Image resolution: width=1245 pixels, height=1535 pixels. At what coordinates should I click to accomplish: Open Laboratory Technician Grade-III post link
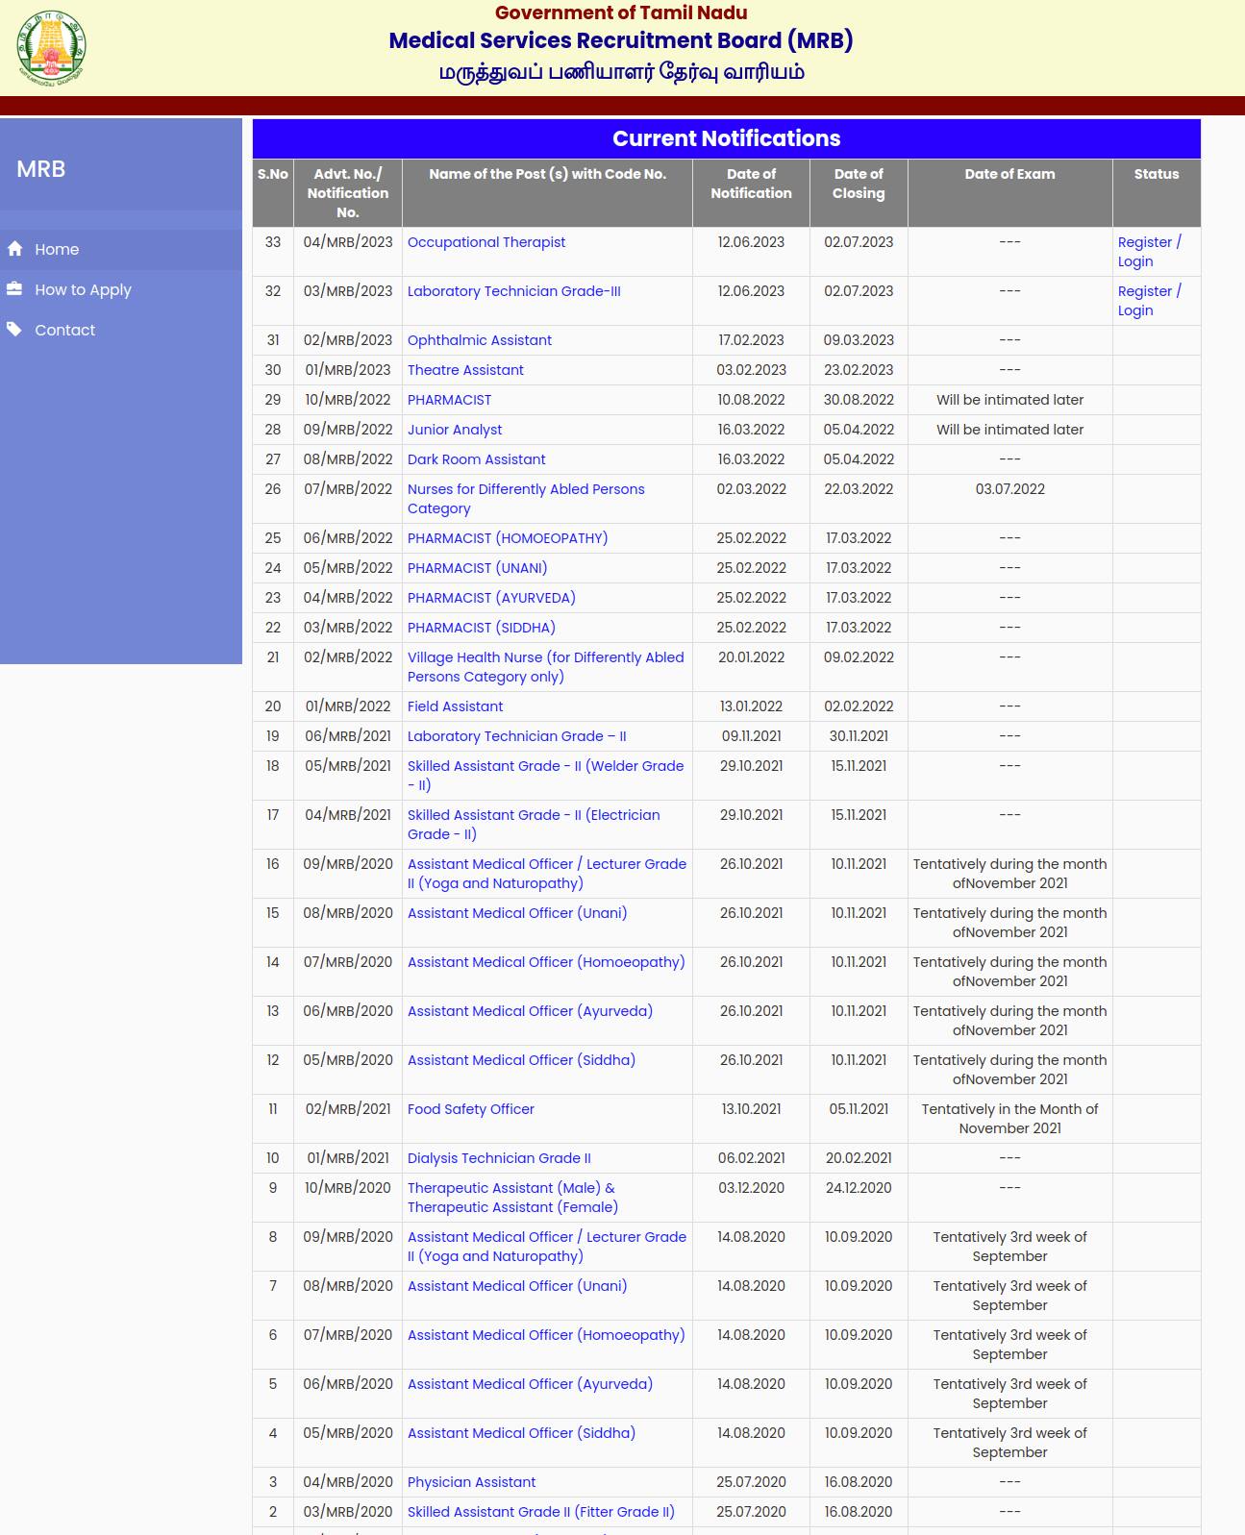pyautogui.click(x=514, y=291)
